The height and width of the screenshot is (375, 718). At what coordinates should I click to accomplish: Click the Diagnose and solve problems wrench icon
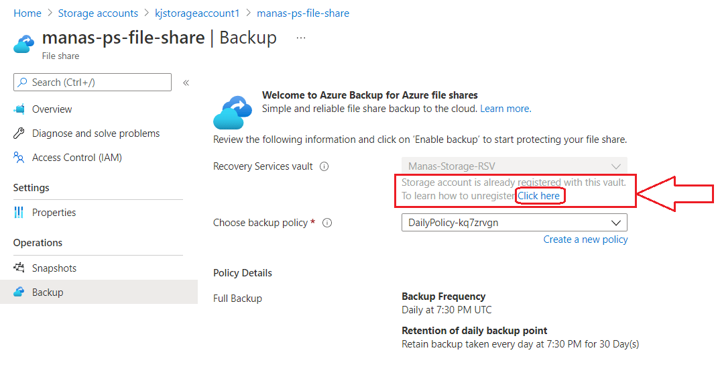tap(19, 133)
